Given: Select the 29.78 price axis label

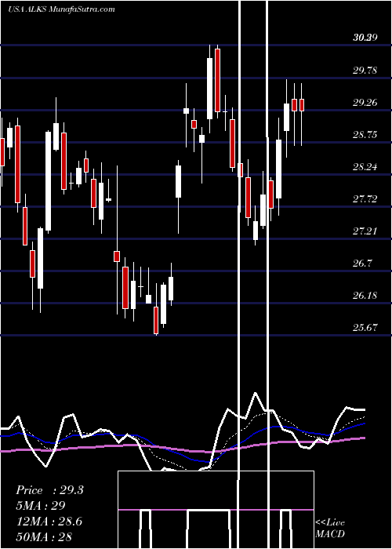Looking at the screenshot, I should tap(365, 71).
